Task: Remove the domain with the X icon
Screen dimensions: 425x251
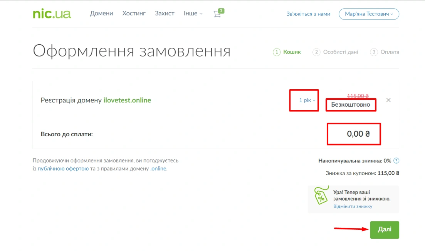Action: pyautogui.click(x=388, y=100)
